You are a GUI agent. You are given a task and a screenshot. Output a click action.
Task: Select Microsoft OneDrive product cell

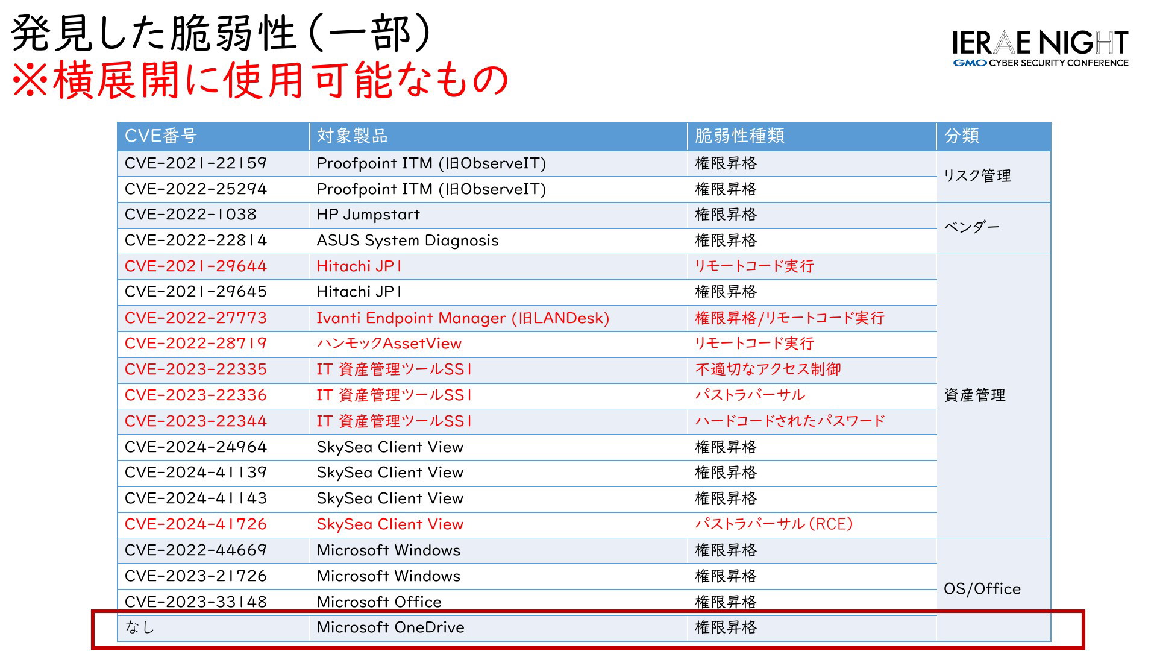tap(498, 627)
